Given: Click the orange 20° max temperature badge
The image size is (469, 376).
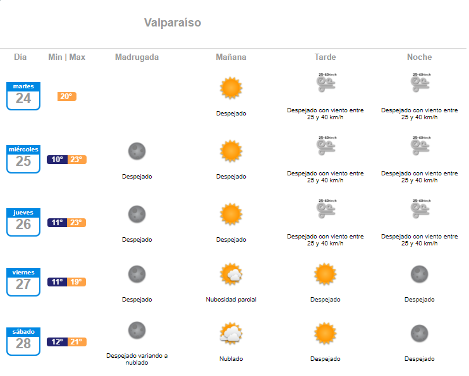Looking at the screenshot, I should coord(66,97).
